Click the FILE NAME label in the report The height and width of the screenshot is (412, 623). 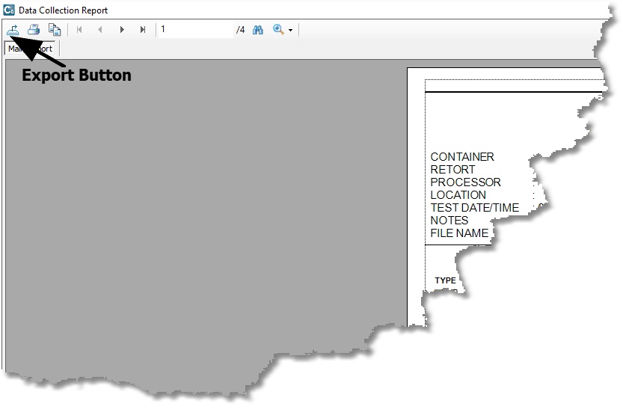point(459,233)
